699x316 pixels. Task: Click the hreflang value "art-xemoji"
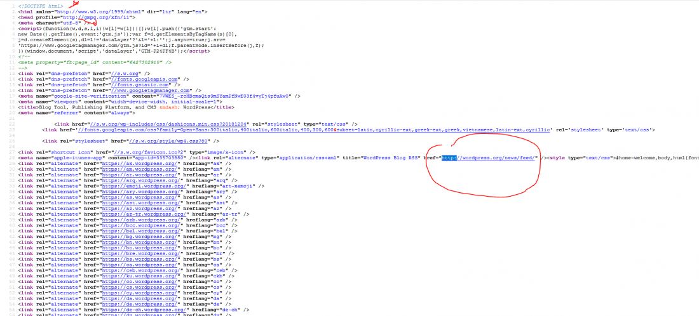(237, 187)
